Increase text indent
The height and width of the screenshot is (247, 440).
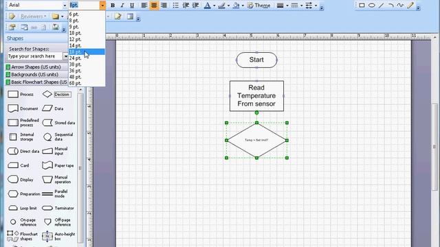coord(196,5)
